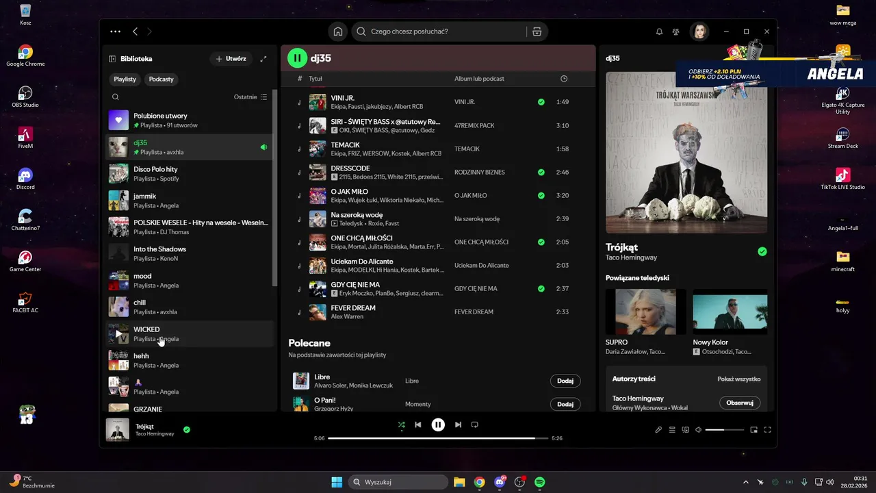Collapse library via Biblioteka icon
The width and height of the screenshot is (876, 493).
(113, 59)
